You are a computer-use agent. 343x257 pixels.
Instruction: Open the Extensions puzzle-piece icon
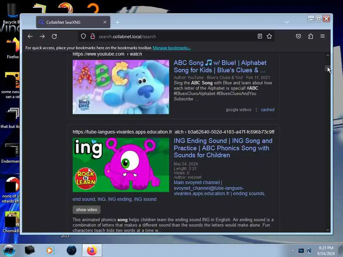311,36
